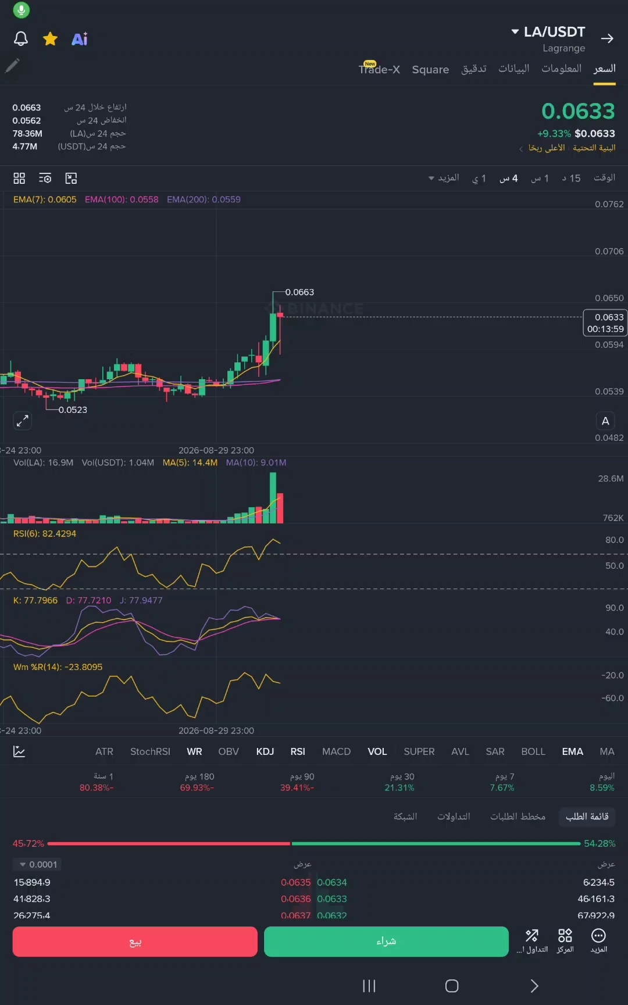The height and width of the screenshot is (1005, 628).
Task: Open the تدقيق tab
Action: coord(474,69)
